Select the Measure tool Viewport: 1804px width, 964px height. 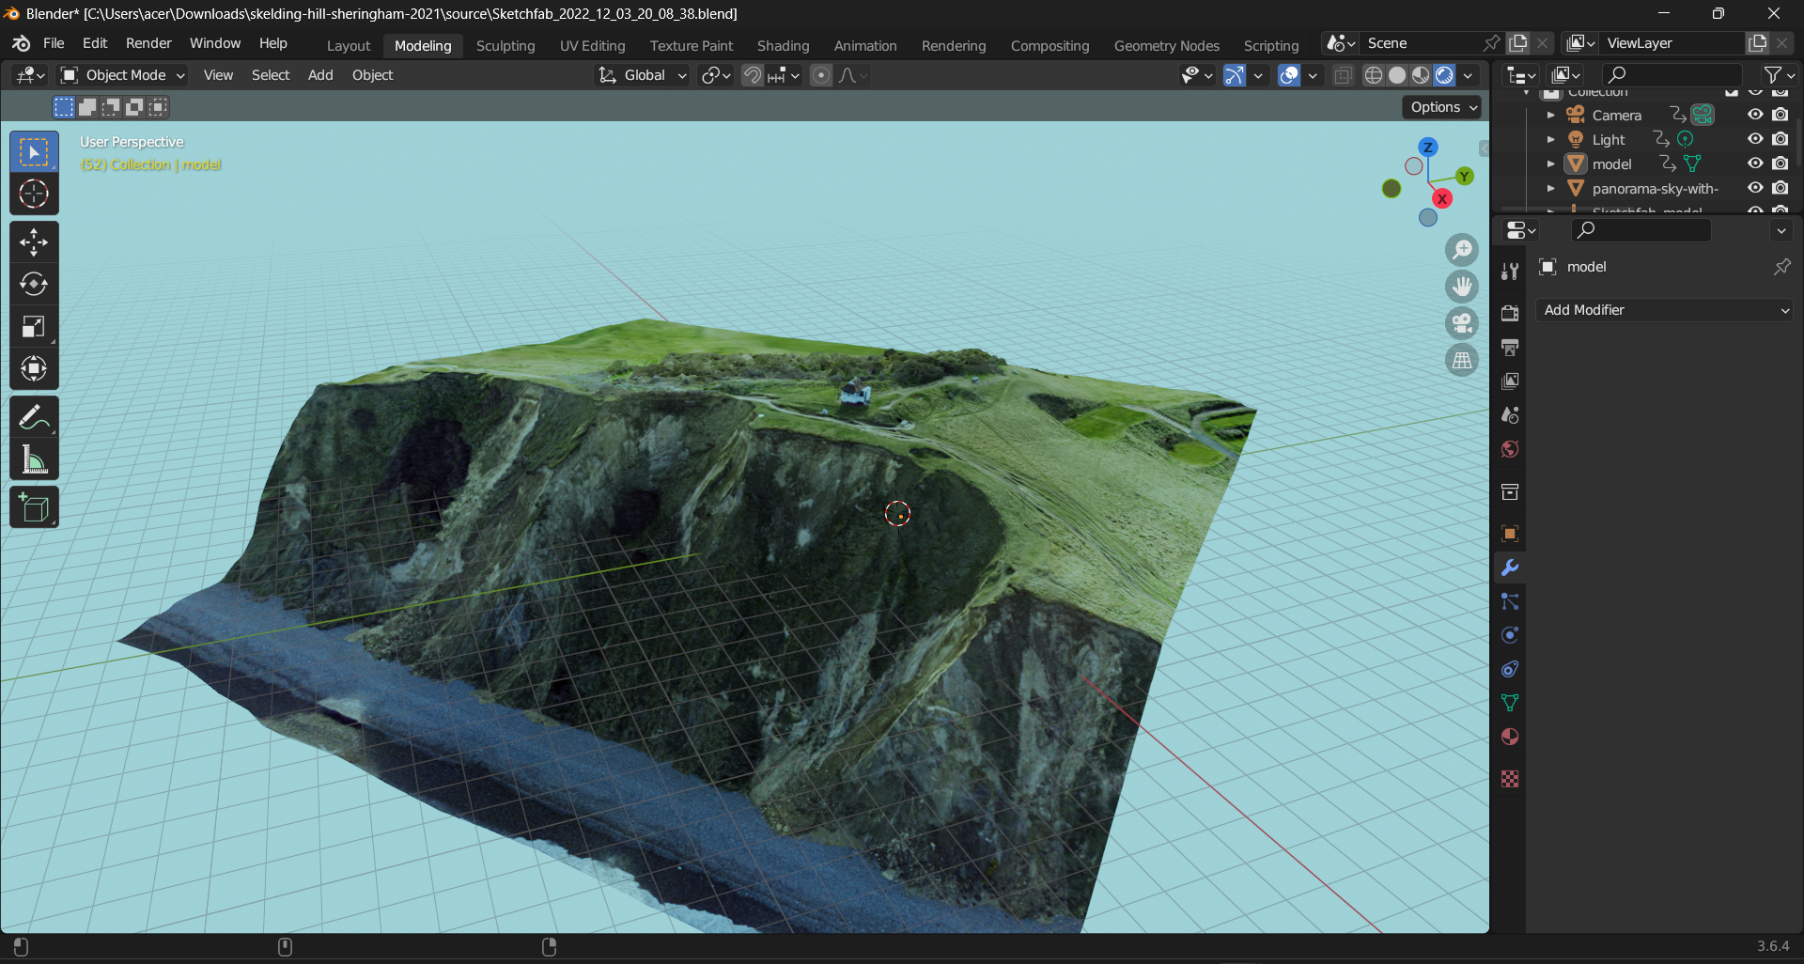pyautogui.click(x=35, y=459)
